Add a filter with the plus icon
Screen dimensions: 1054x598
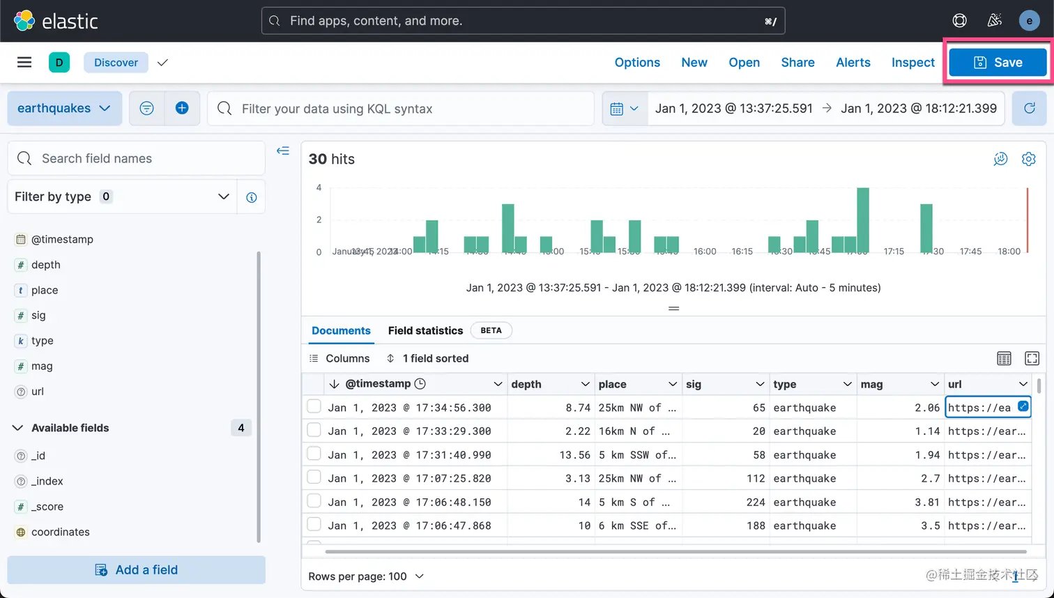[182, 108]
